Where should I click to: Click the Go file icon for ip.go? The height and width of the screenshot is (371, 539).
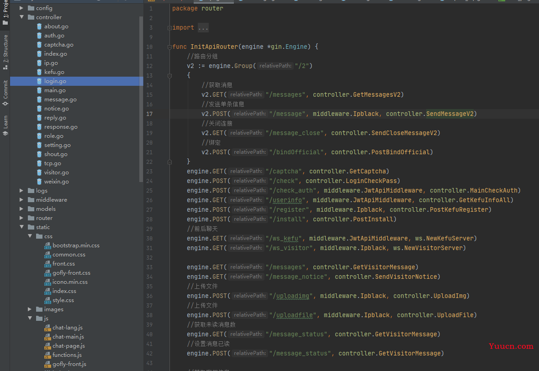click(x=39, y=63)
